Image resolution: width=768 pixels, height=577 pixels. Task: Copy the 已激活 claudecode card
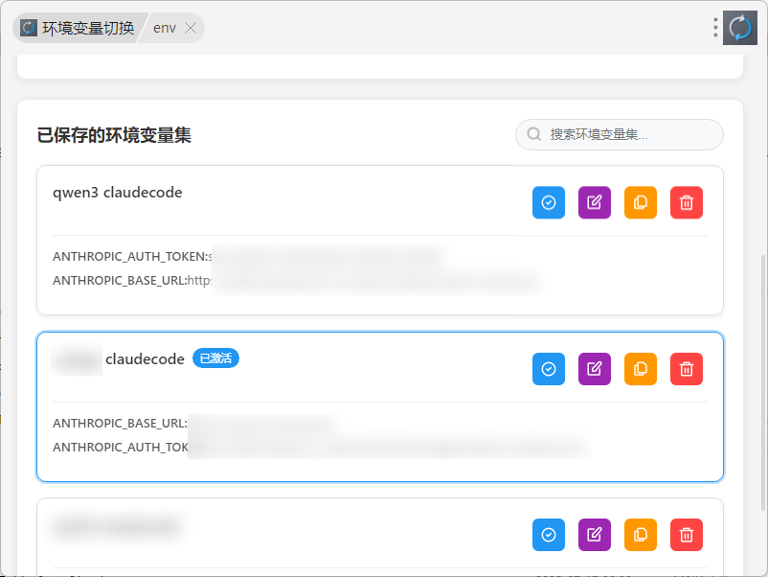(641, 369)
